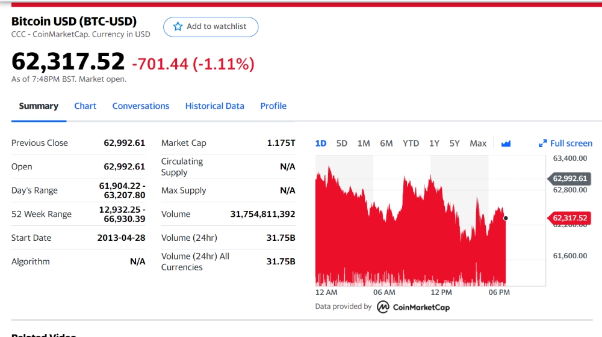Click the Volume value 31,754,811,392
This screenshot has height=337, width=602.
point(262,214)
